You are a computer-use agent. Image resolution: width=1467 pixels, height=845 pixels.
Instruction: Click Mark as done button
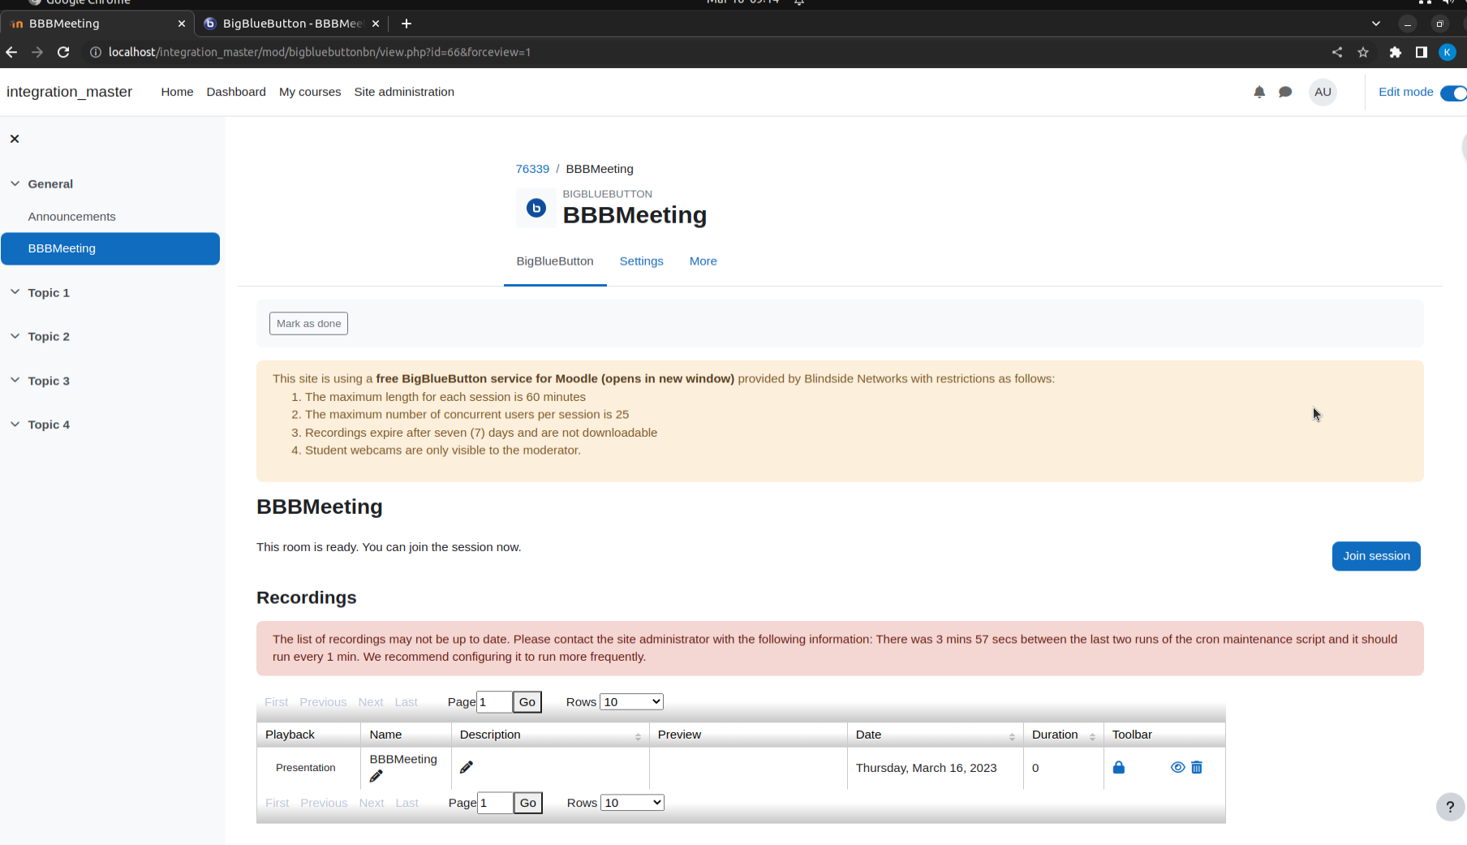(308, 323)
